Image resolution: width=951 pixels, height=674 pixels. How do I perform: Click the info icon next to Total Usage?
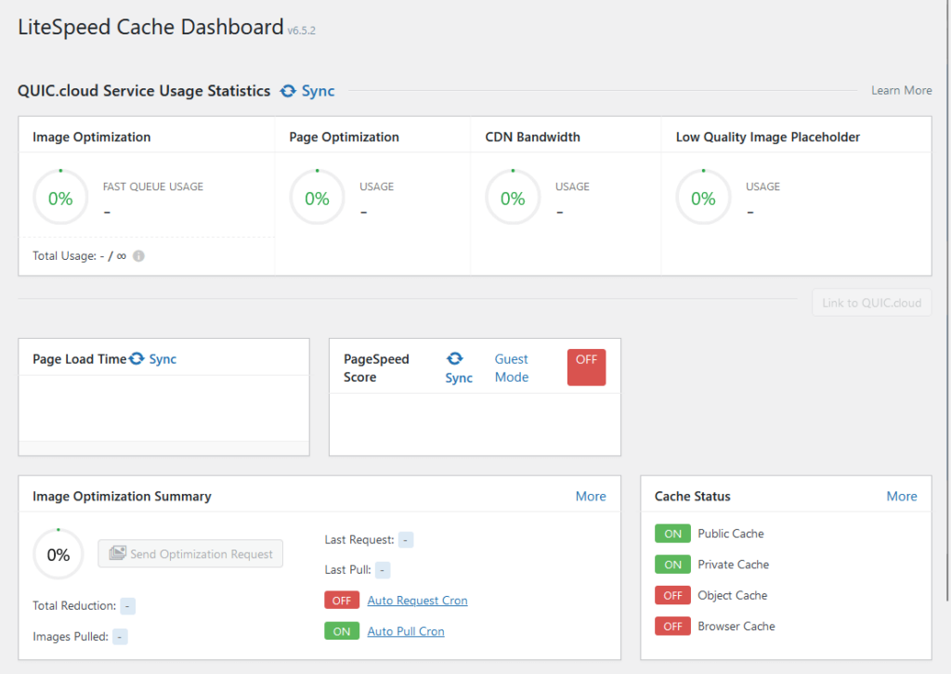pyautogui.click(x=139, y=256)
